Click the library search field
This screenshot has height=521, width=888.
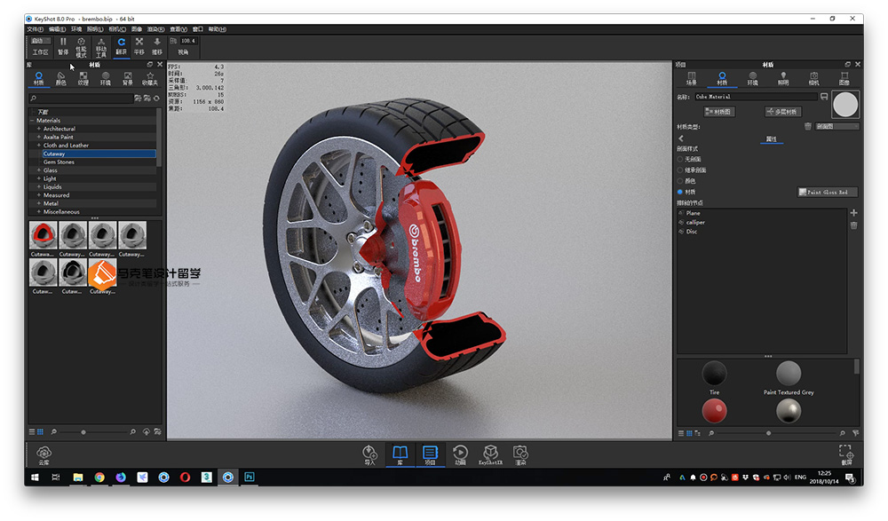(x=81, y=99)
